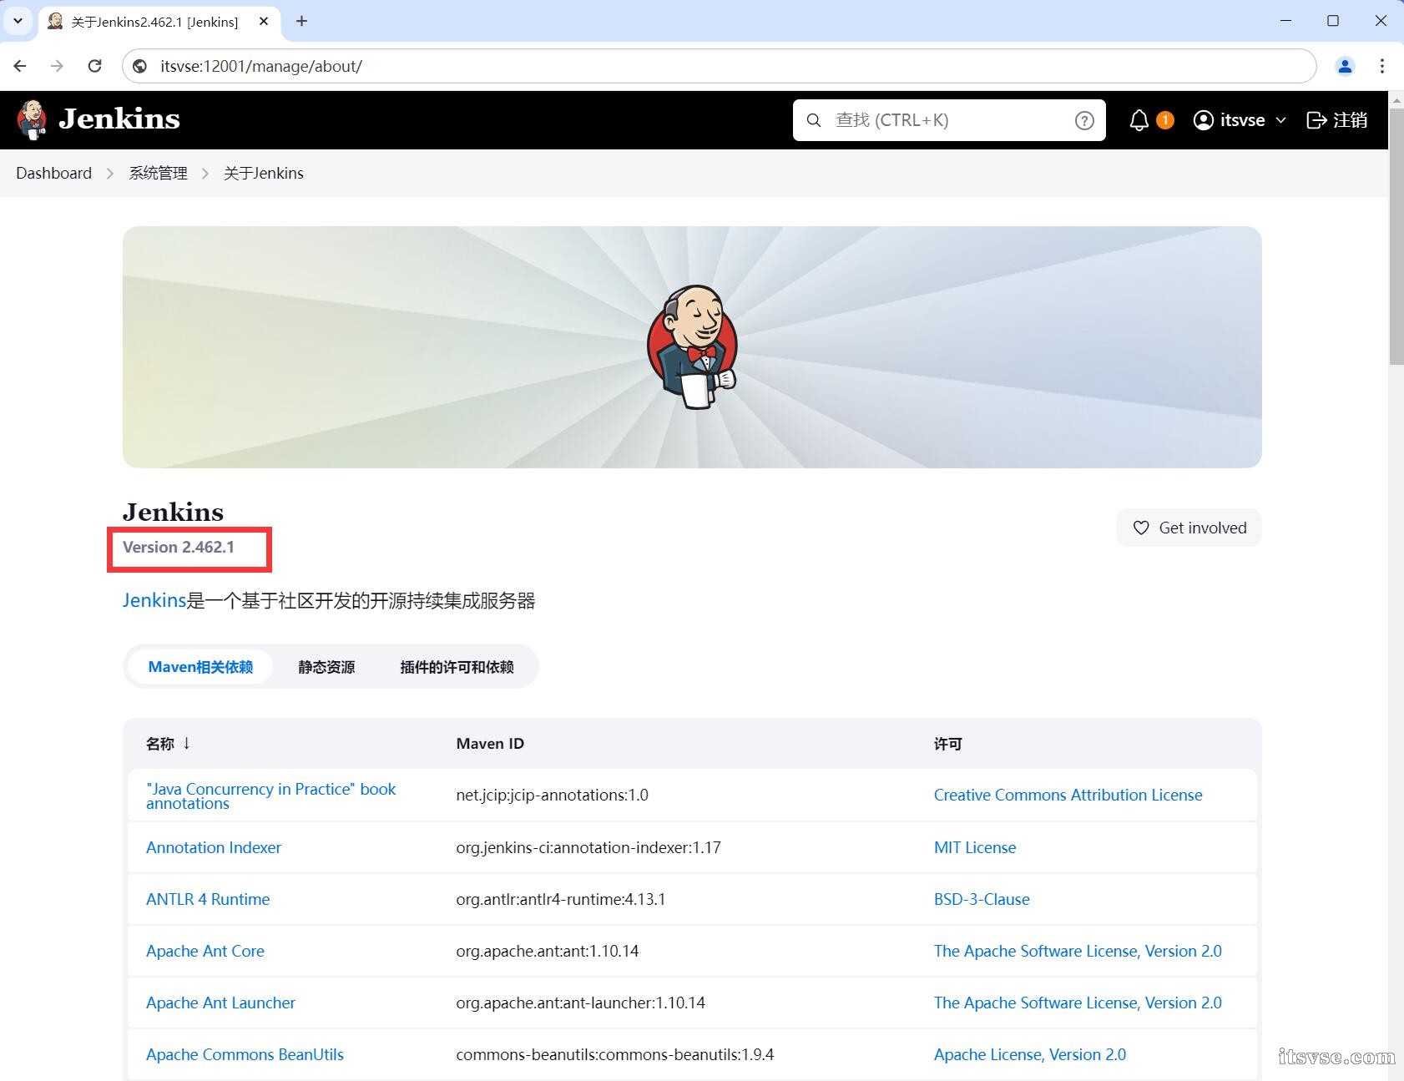The height and width of the screenshot is (1081, 1404).
Task: Click the Jenkins butler logo in header
Action: [x=32, y=119]
